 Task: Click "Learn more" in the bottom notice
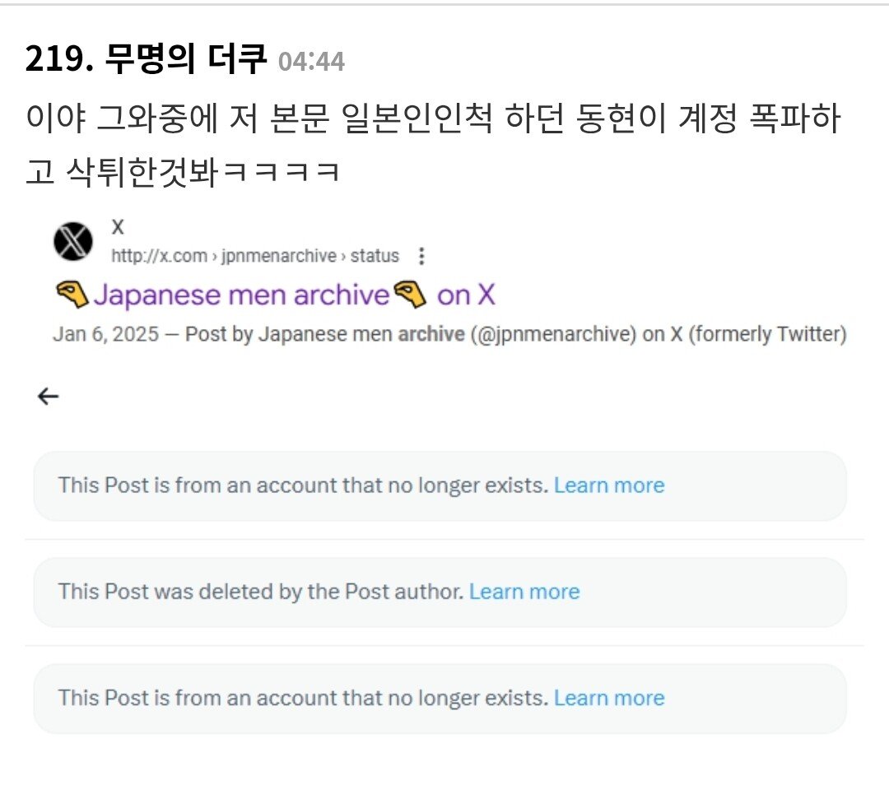[x=608, y=698]
